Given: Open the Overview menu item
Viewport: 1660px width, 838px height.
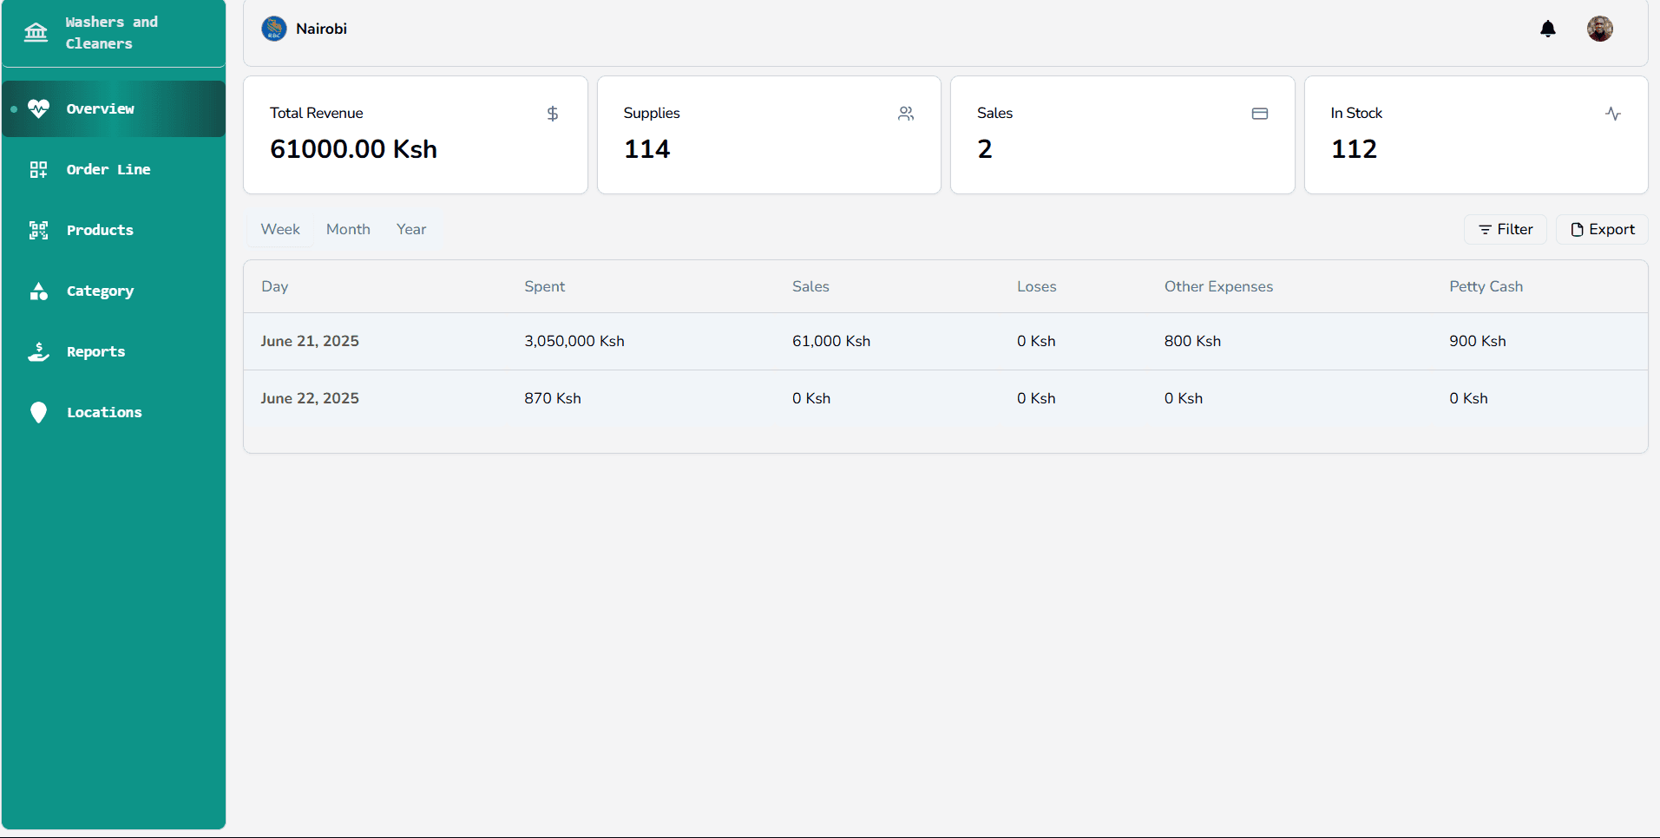Looking at the screenshot, I should point(114,108).
